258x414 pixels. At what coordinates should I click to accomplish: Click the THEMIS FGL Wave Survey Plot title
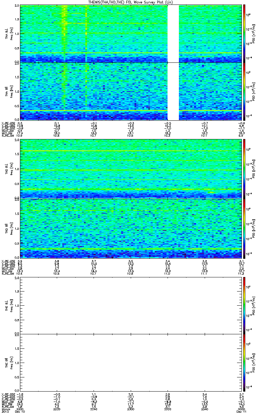coord(131,2)
